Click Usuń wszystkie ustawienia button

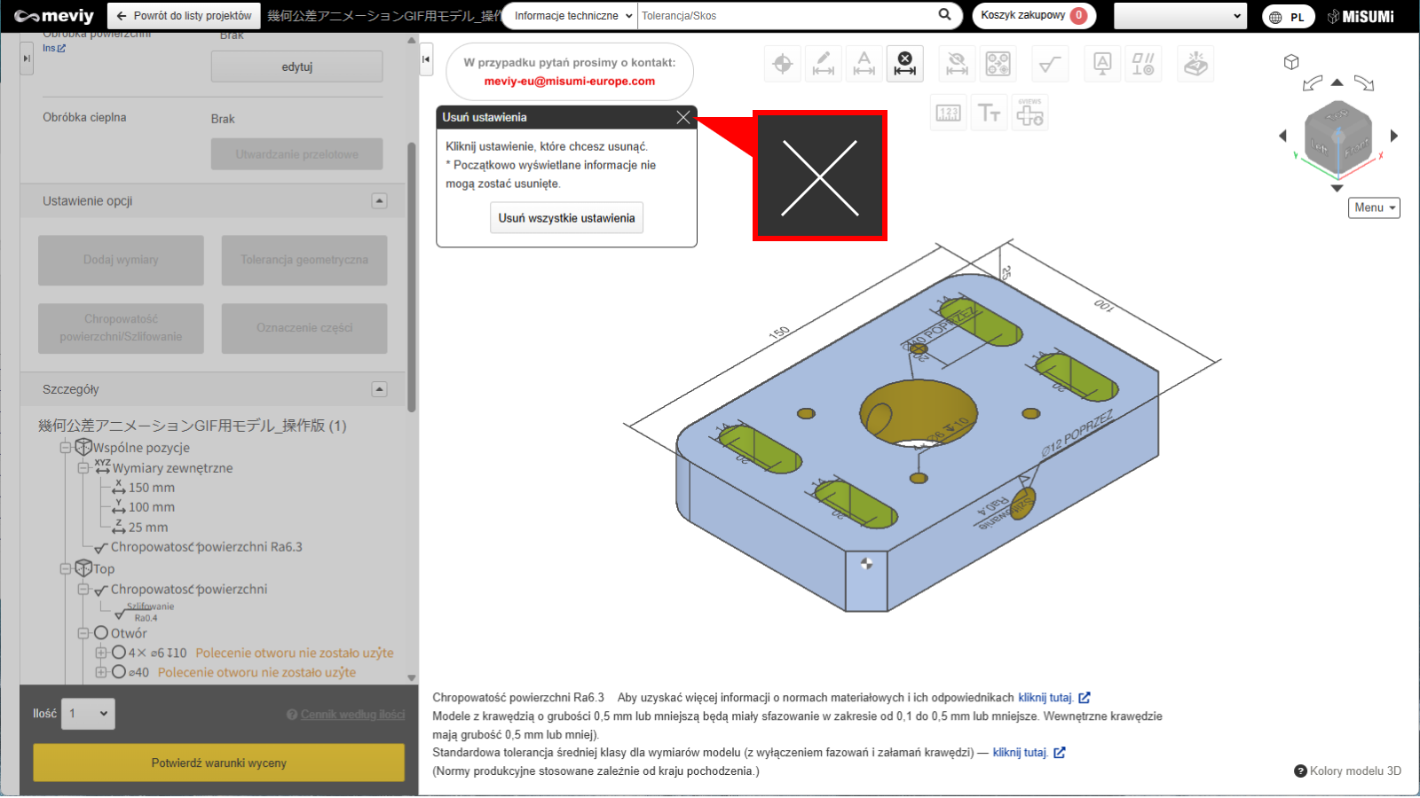566,218
